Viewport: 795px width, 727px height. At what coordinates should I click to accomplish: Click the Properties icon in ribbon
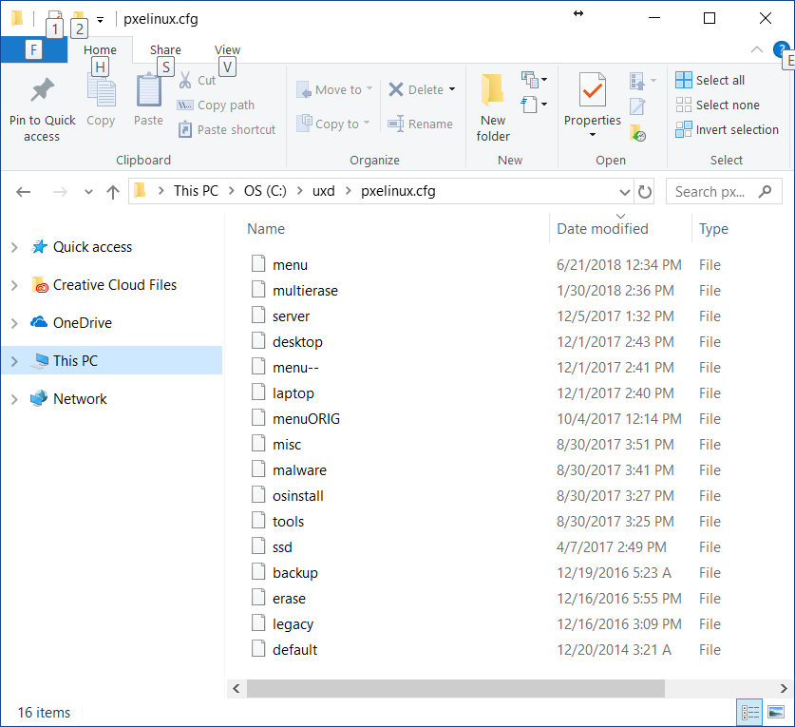(x=592, y=91)
